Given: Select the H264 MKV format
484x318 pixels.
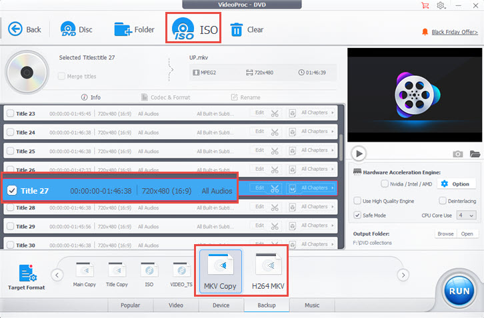Looking at the screenshot, I should pos(268,271).
